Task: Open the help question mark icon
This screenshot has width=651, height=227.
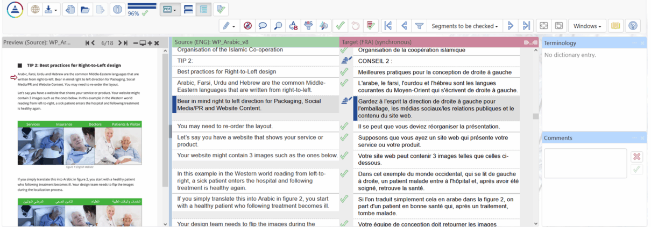Action: (x=633, y=26)
